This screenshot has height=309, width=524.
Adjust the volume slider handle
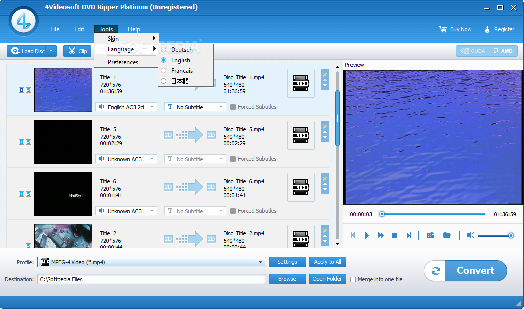coord(511,236)
